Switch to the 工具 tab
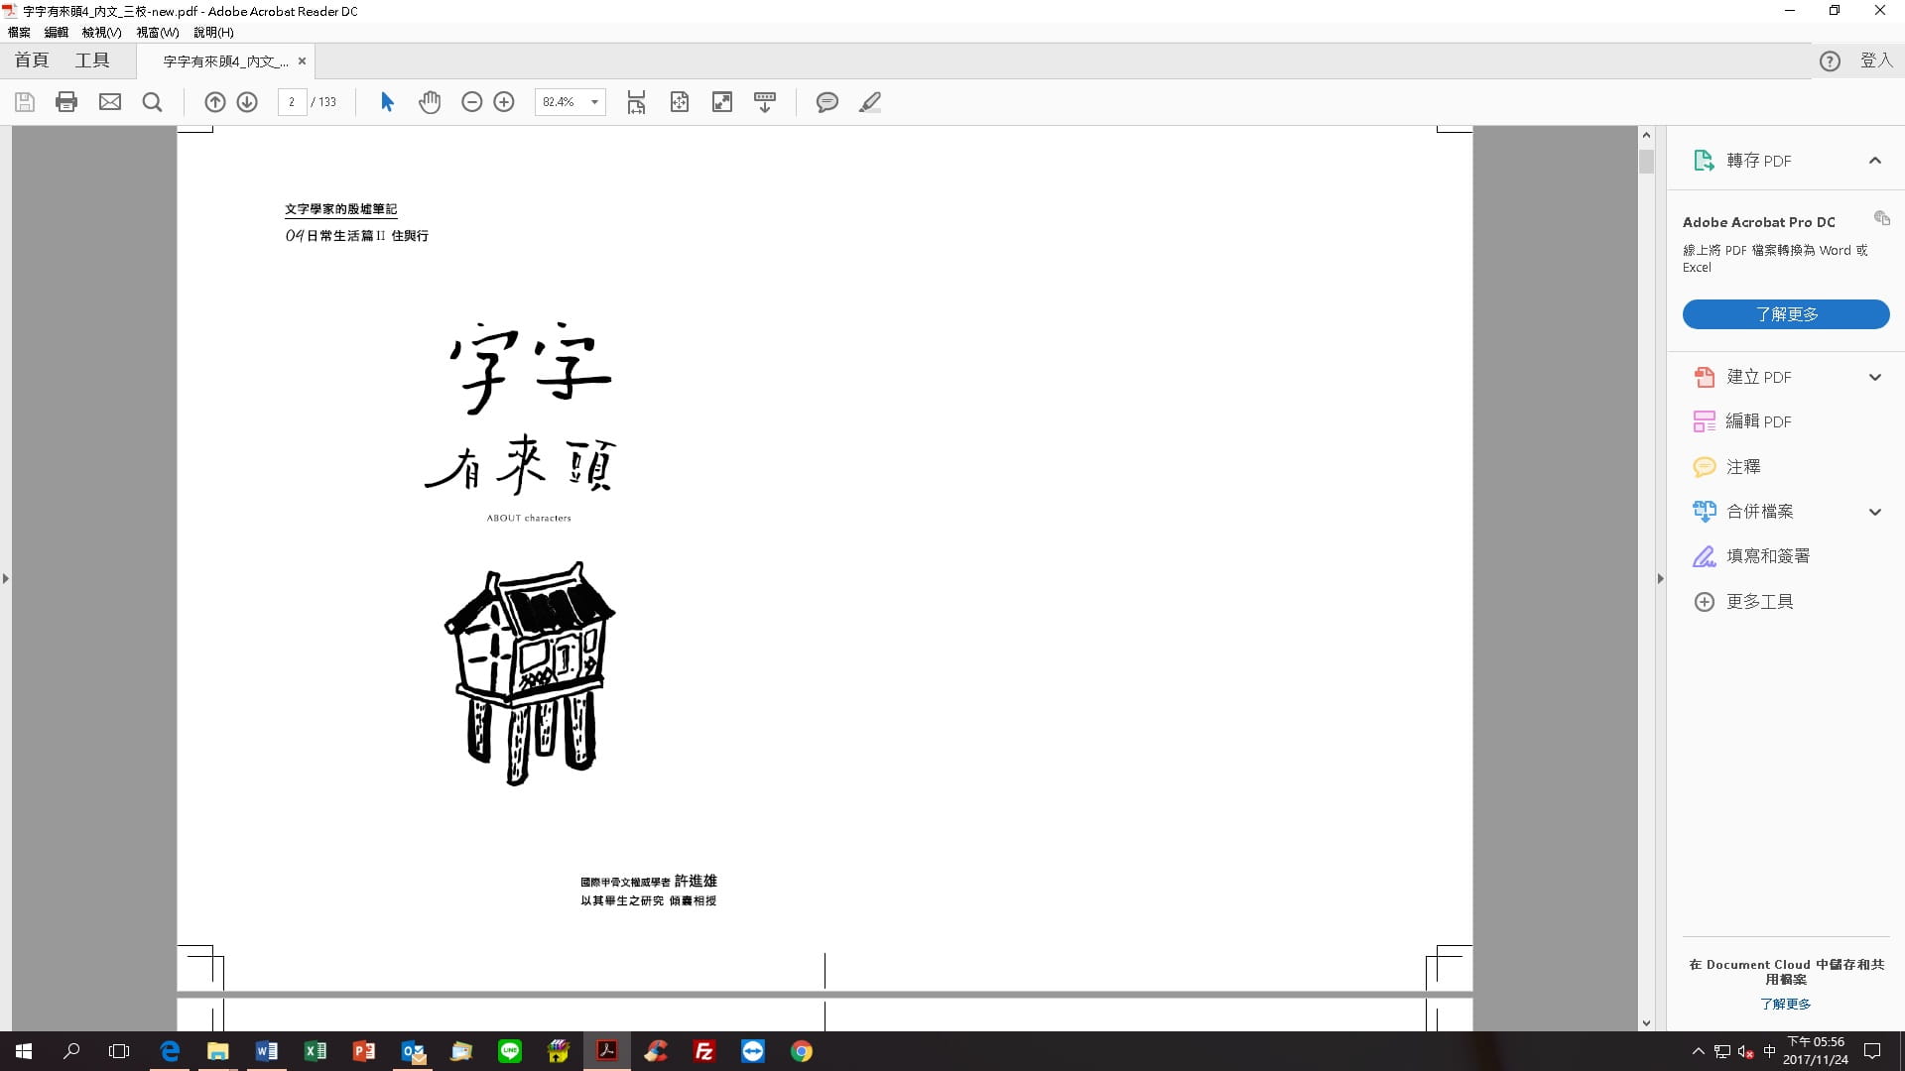The image size is (1905, 1071). tap(92, 60)
